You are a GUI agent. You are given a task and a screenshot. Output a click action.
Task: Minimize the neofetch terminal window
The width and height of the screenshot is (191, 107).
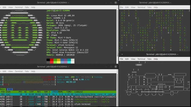tap(106, 3)
